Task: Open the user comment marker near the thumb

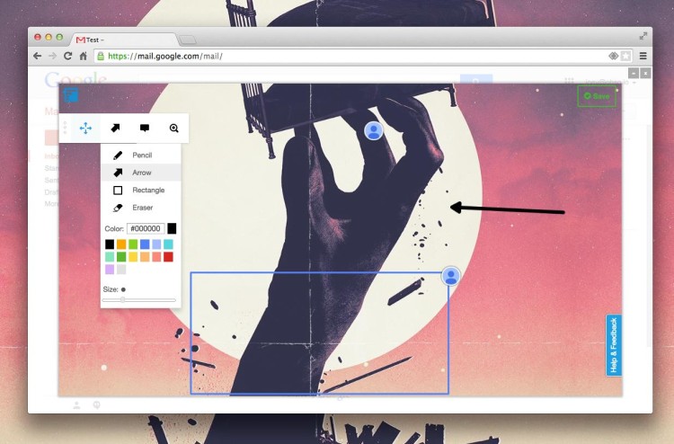Action: 374,130
